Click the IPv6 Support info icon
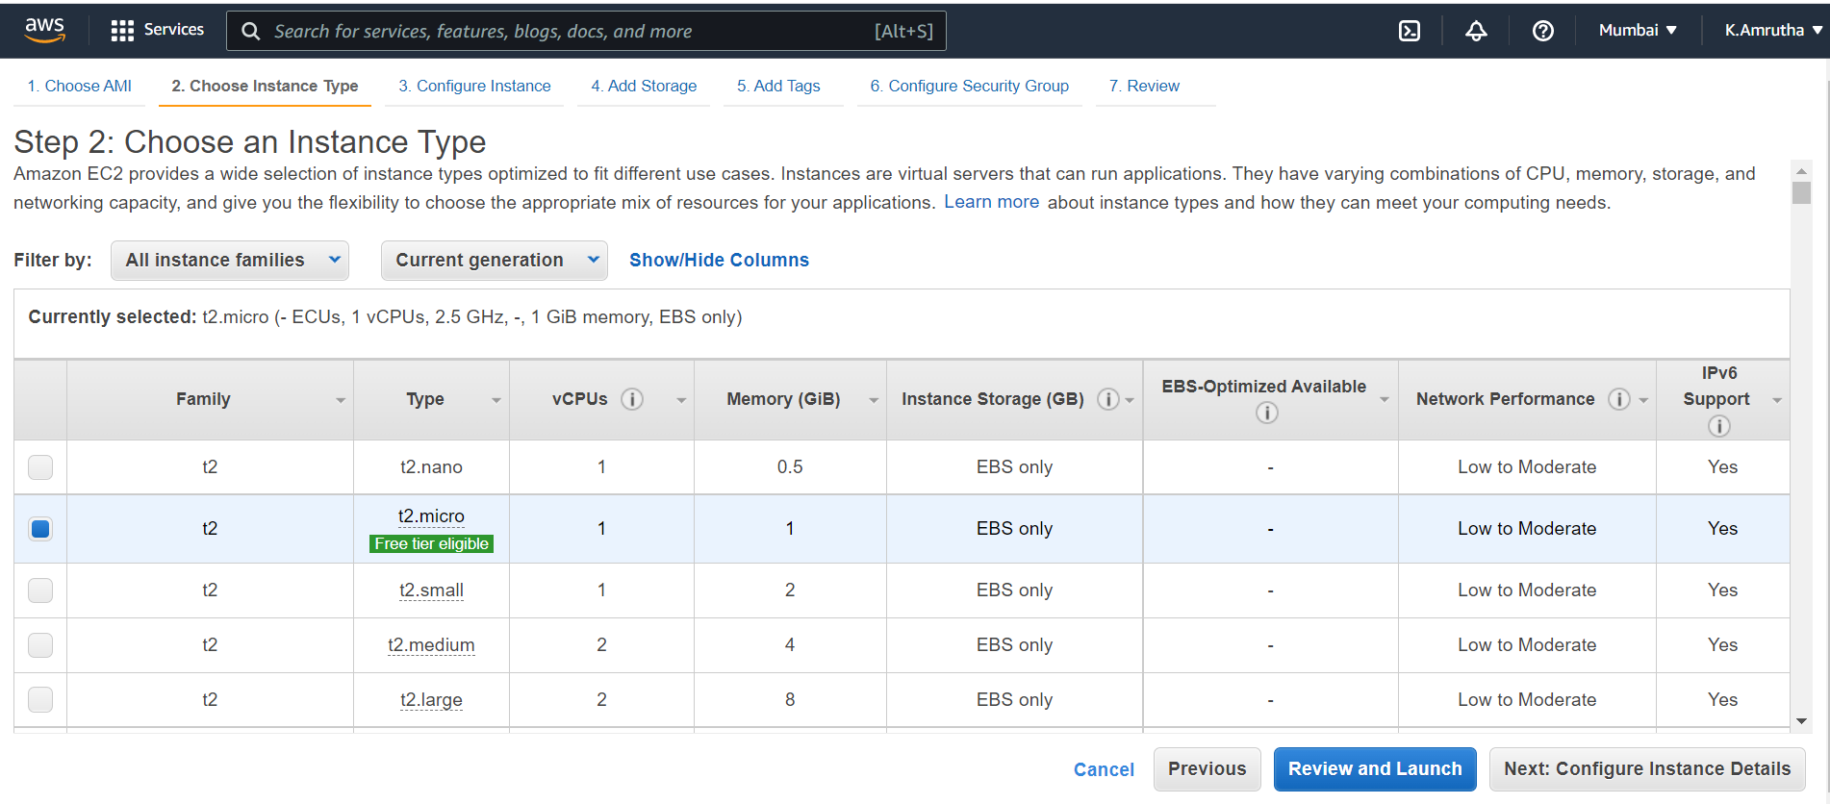The width and height of the screenshot is (1830, 804). 1719,426
